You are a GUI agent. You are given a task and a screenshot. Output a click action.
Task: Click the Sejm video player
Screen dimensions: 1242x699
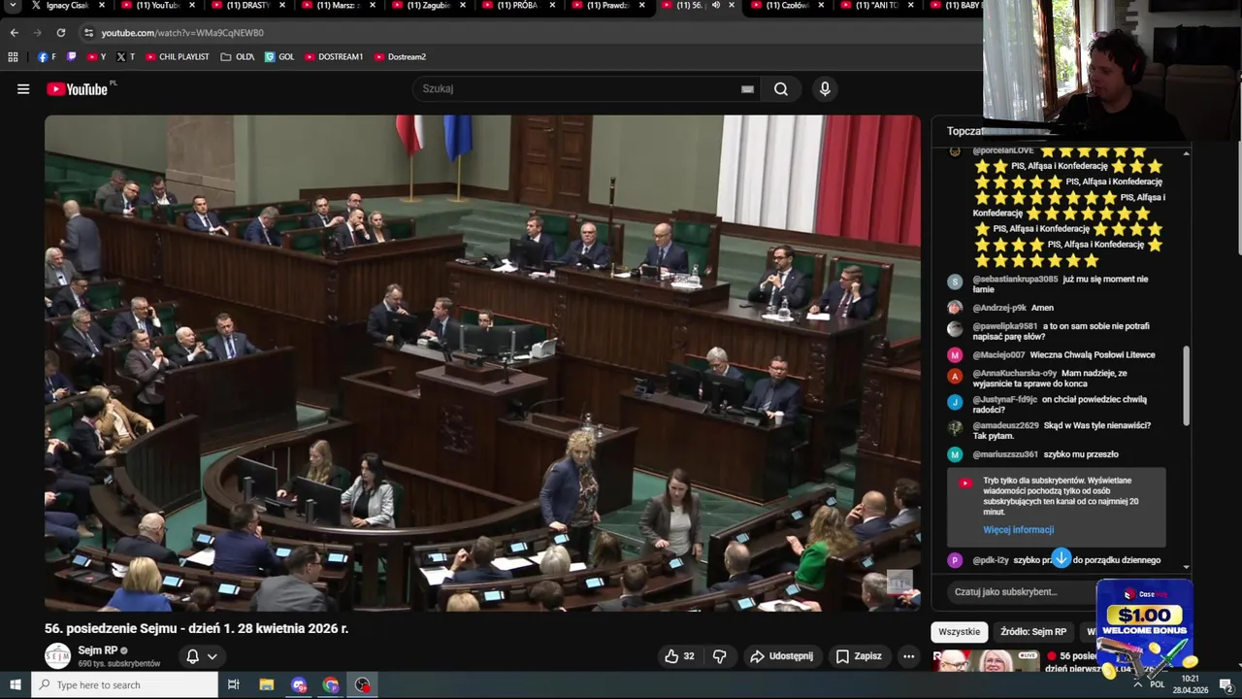coord(482,363)
